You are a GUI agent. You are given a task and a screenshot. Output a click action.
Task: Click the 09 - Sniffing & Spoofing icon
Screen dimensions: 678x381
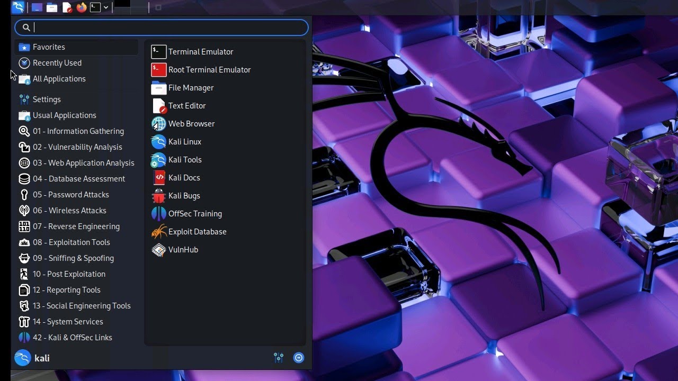pos(24,258)
